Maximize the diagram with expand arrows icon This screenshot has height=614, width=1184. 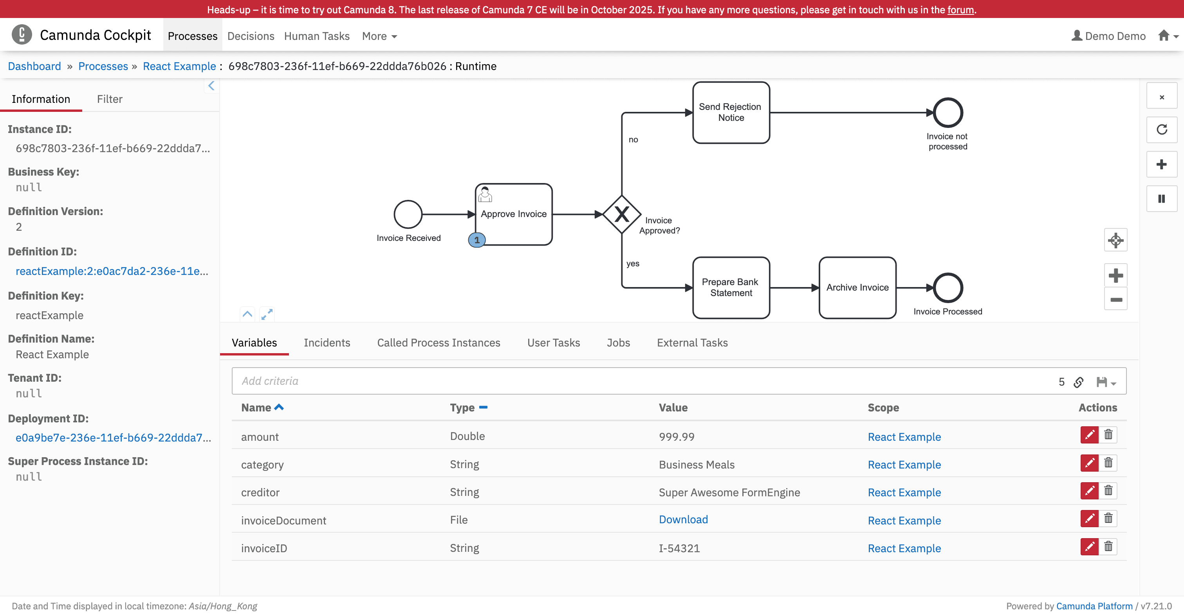[x=267, y=314]
